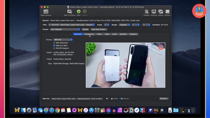Open the Title dropdown

click(72, 25)
